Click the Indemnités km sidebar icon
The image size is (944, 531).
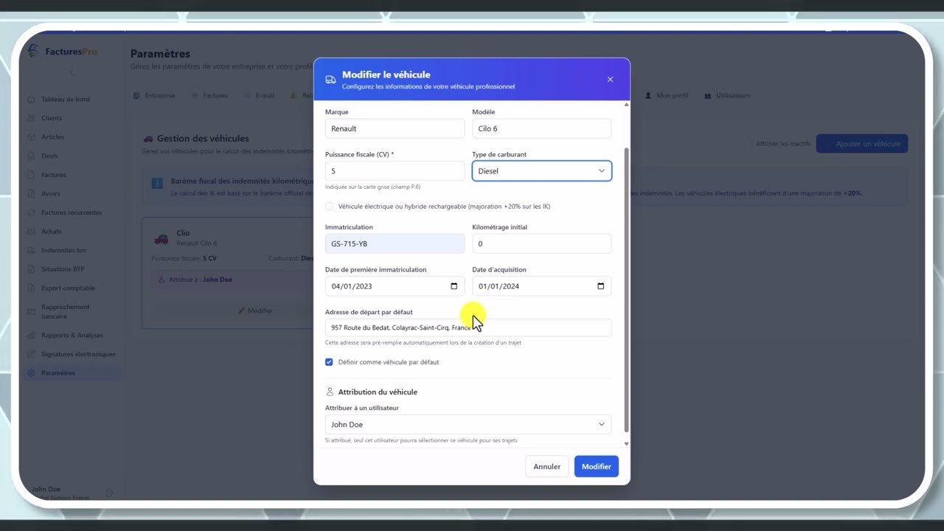point(31,251)
